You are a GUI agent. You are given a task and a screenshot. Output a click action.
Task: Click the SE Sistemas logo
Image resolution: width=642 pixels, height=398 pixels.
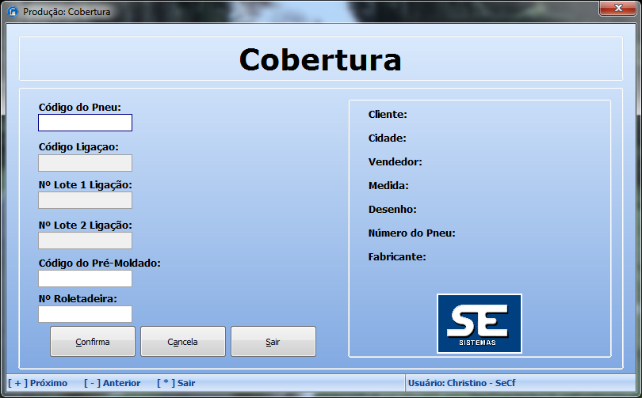[479, 323]
